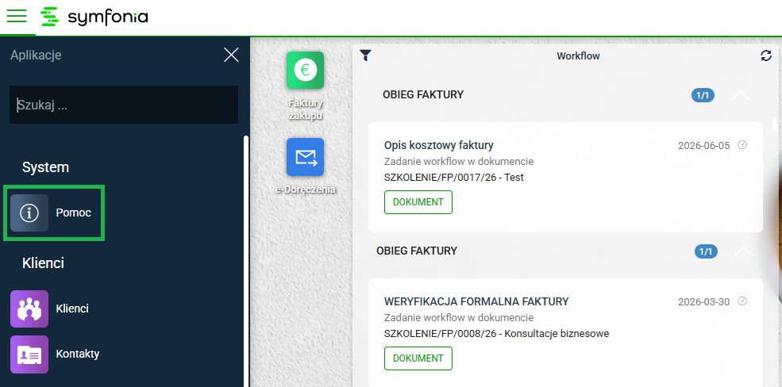Image resolution: width=782 pixels, height=387 pixels.
Task: Refresh the Workflow panel
Action: [766, 56]
